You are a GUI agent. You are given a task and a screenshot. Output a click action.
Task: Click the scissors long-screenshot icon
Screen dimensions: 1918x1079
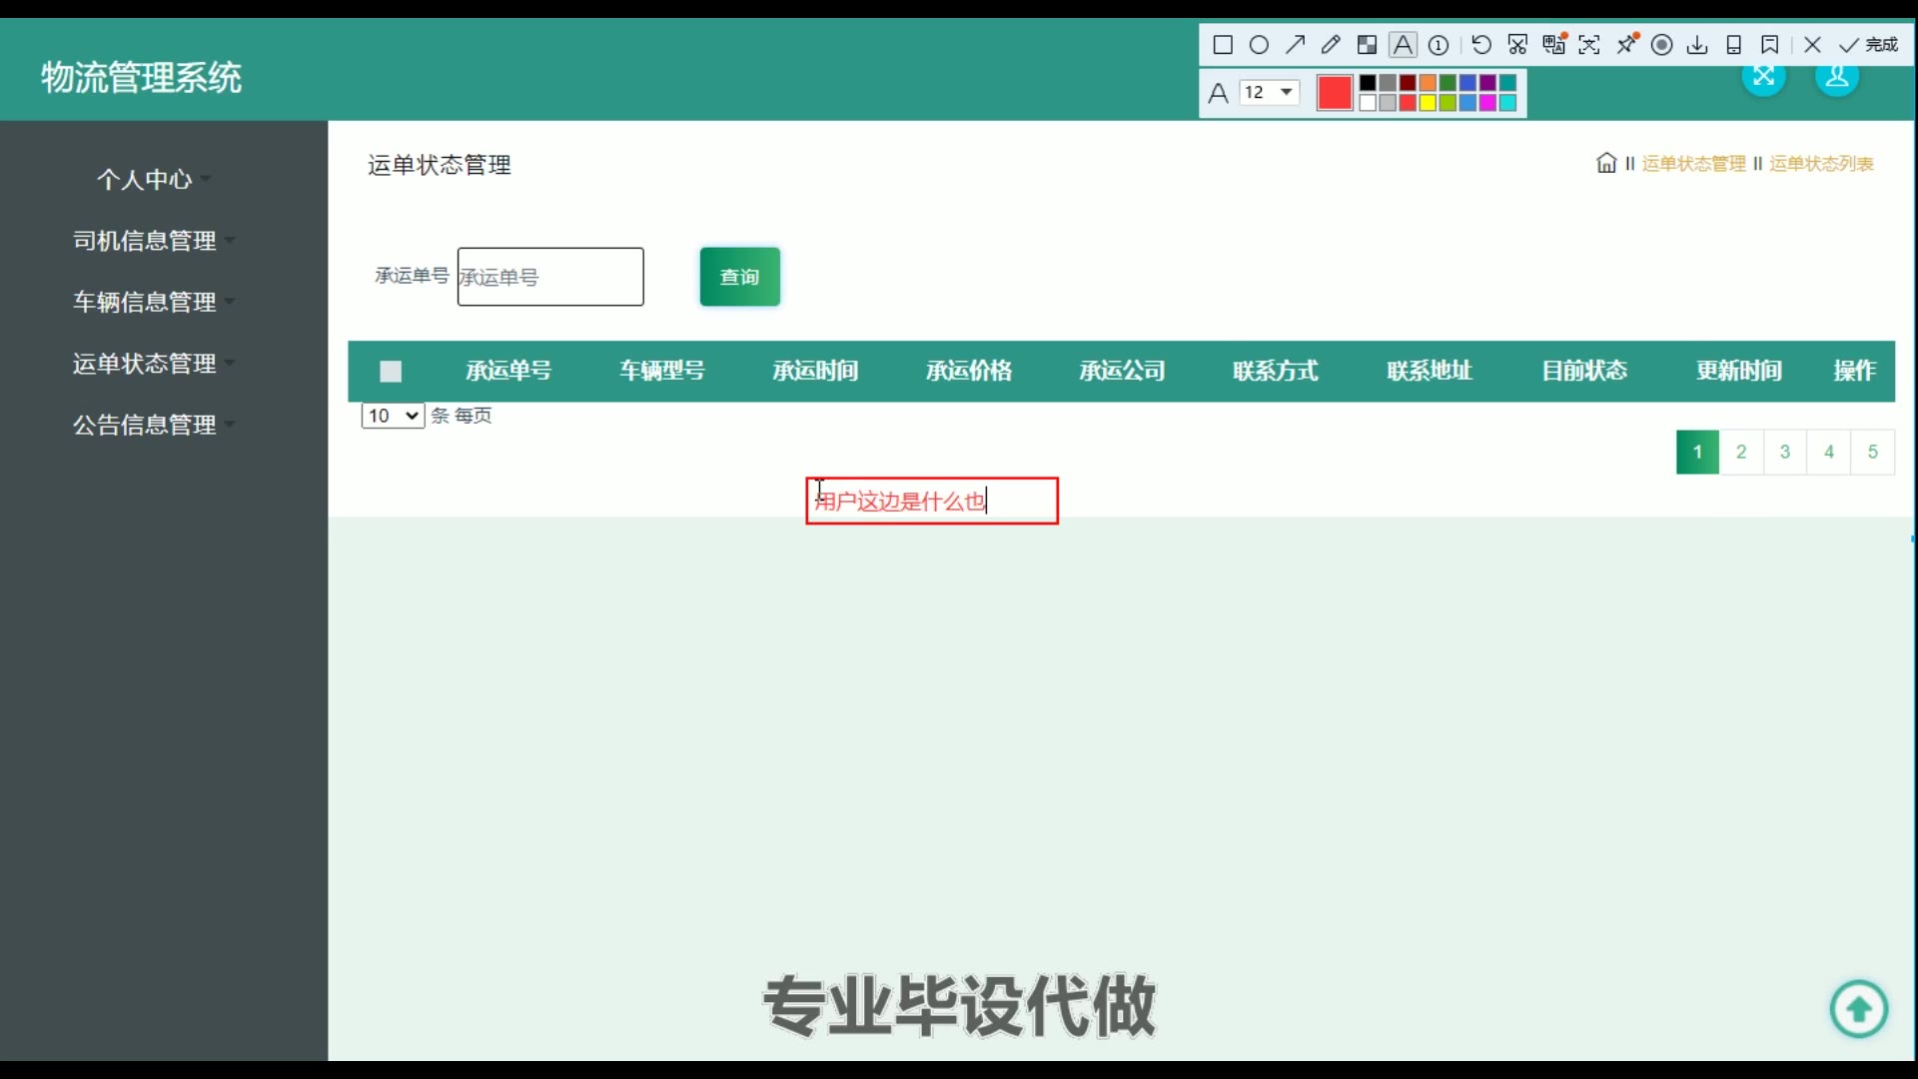coord(1517,45)
